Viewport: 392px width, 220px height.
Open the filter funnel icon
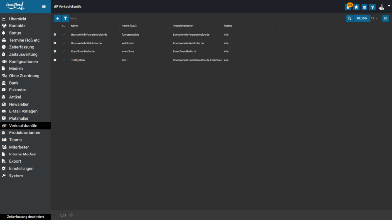pos(65,18)
